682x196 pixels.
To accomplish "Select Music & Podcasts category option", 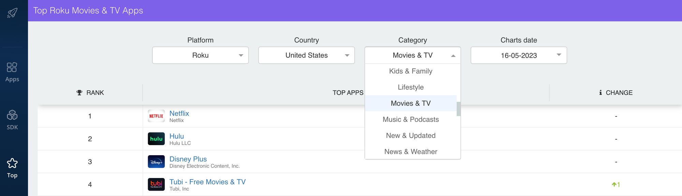I will 411,119.
